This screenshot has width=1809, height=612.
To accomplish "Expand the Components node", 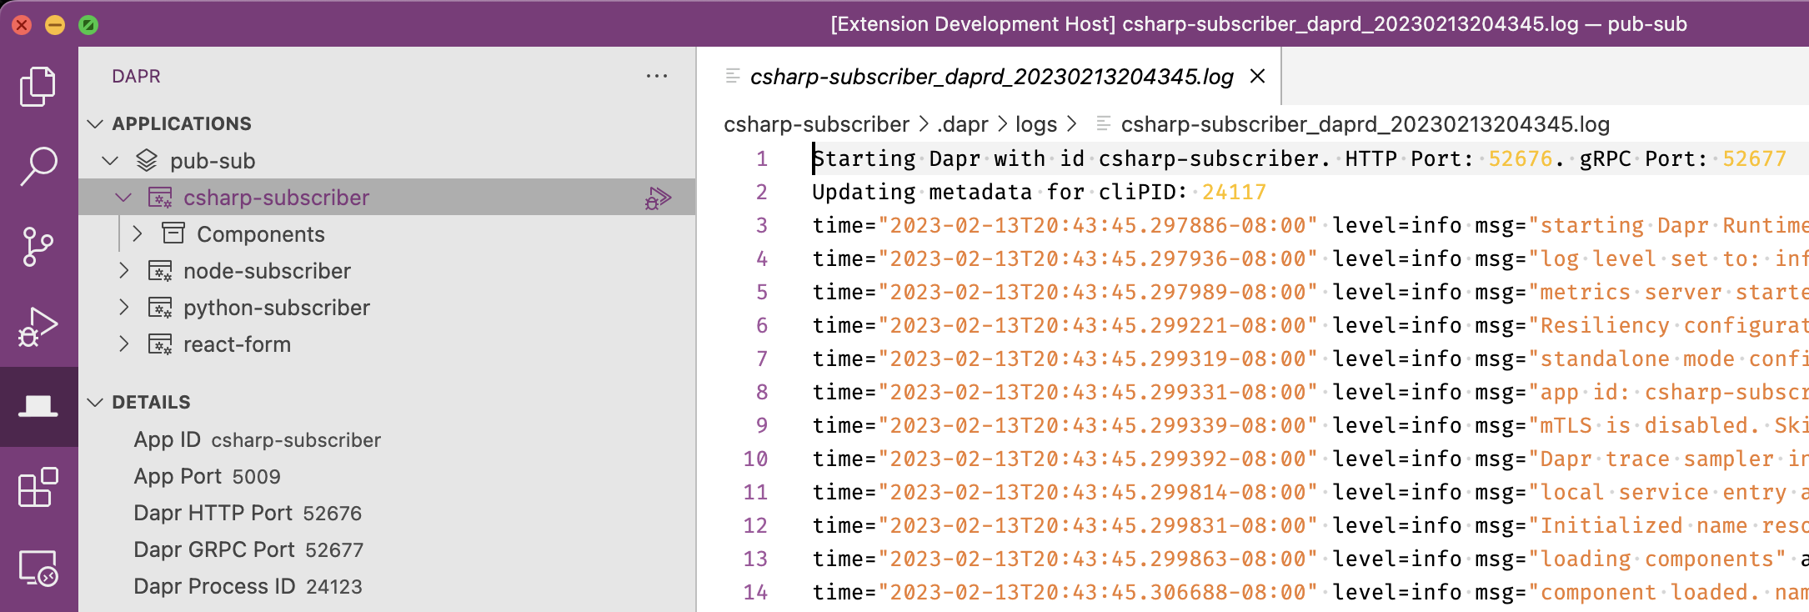I will (138, 233).
